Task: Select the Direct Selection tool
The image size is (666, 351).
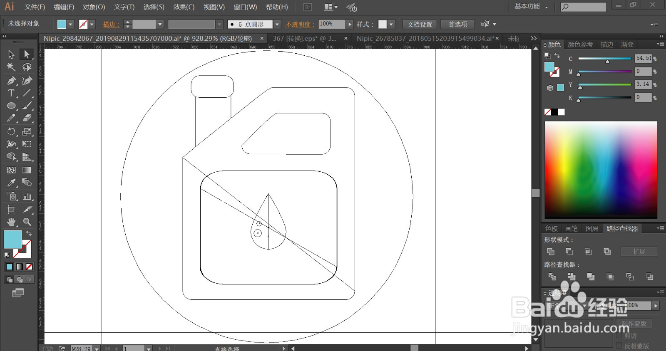Action: (x=27, y=54)
